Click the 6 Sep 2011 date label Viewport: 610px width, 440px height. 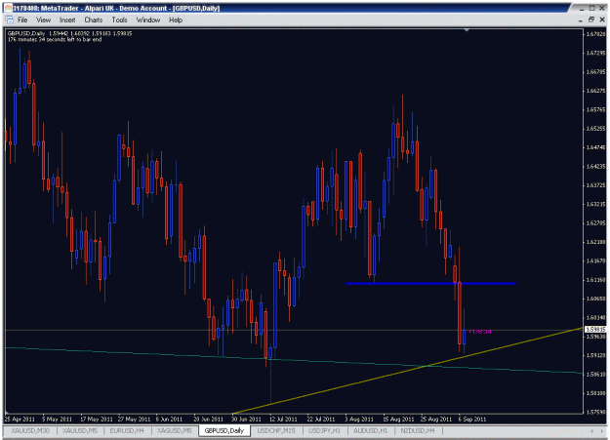(x=471, y=419)
